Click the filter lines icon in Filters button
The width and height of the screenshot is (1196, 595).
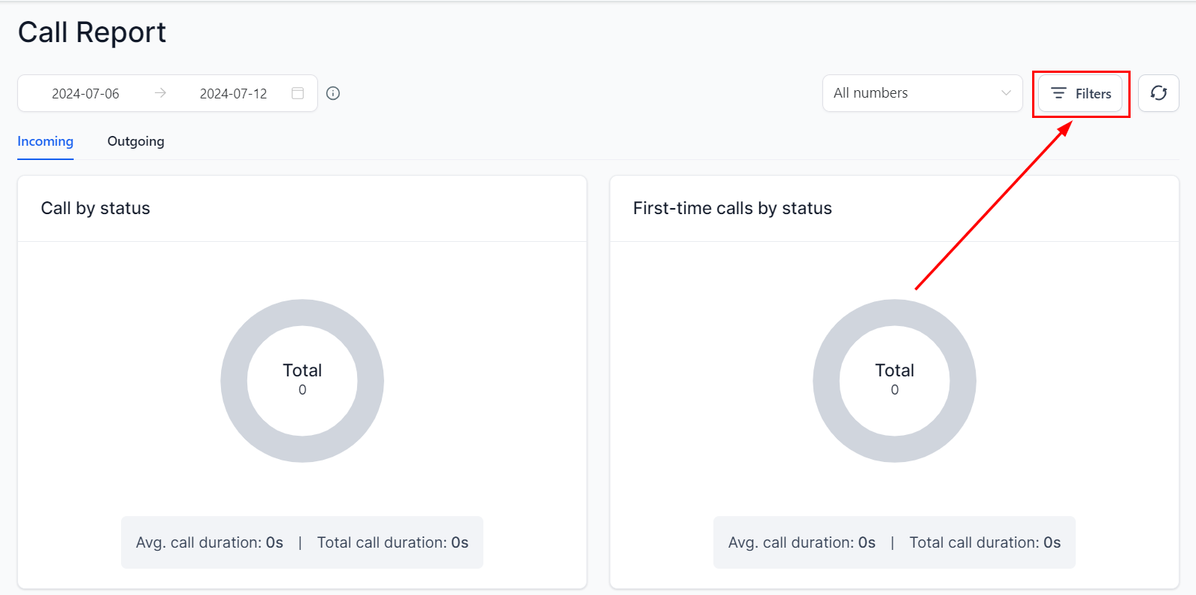click(x=1058, y=93)
